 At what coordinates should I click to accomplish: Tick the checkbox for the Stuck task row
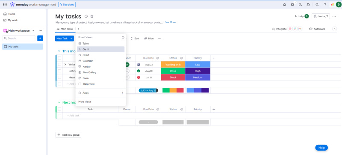click(x=59, y=77)
